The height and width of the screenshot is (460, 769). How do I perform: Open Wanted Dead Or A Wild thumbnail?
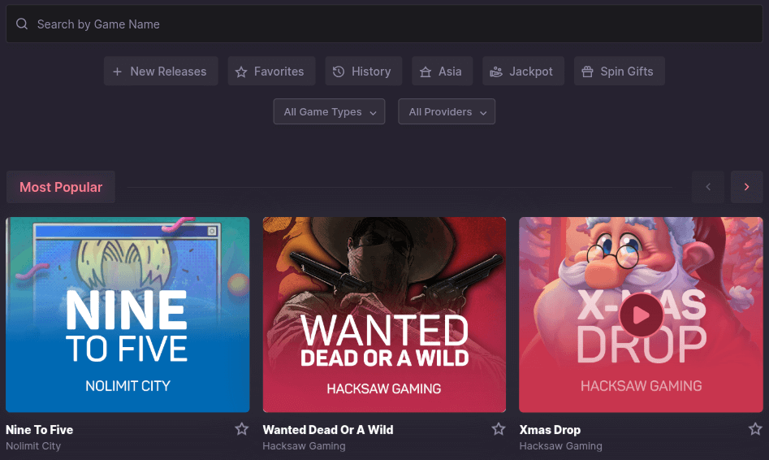tap(384, 315)
